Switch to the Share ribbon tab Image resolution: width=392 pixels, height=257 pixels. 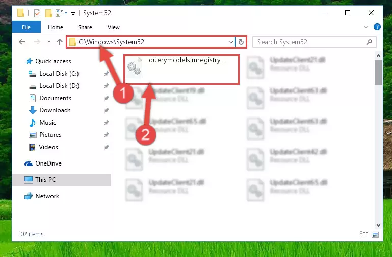(x=85, y=27)
